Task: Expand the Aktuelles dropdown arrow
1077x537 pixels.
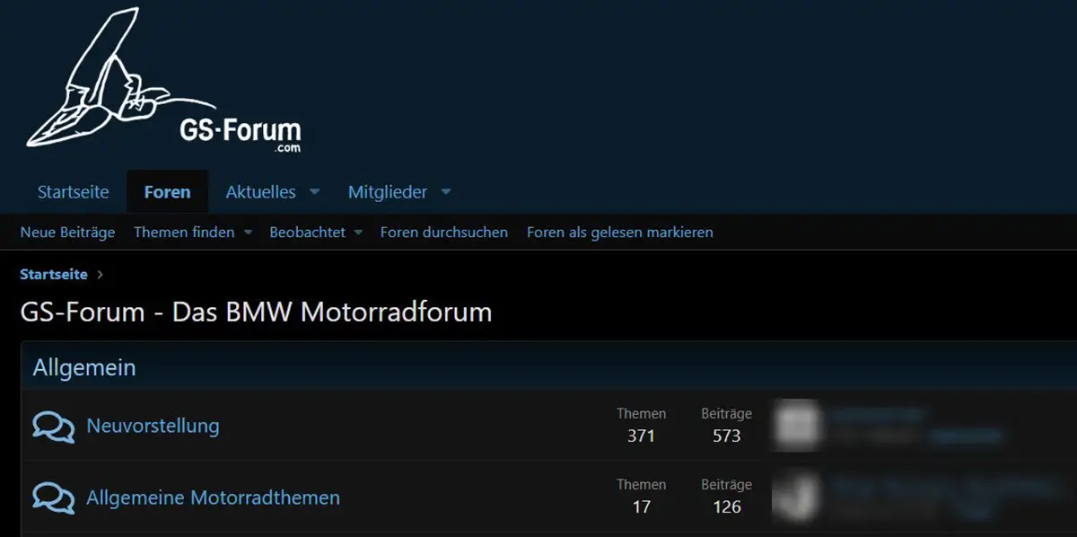Action: (x=315, y=192)
